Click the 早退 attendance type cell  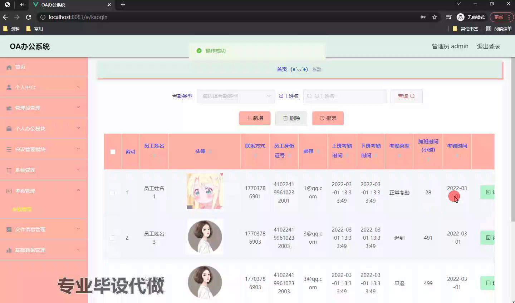399,283
